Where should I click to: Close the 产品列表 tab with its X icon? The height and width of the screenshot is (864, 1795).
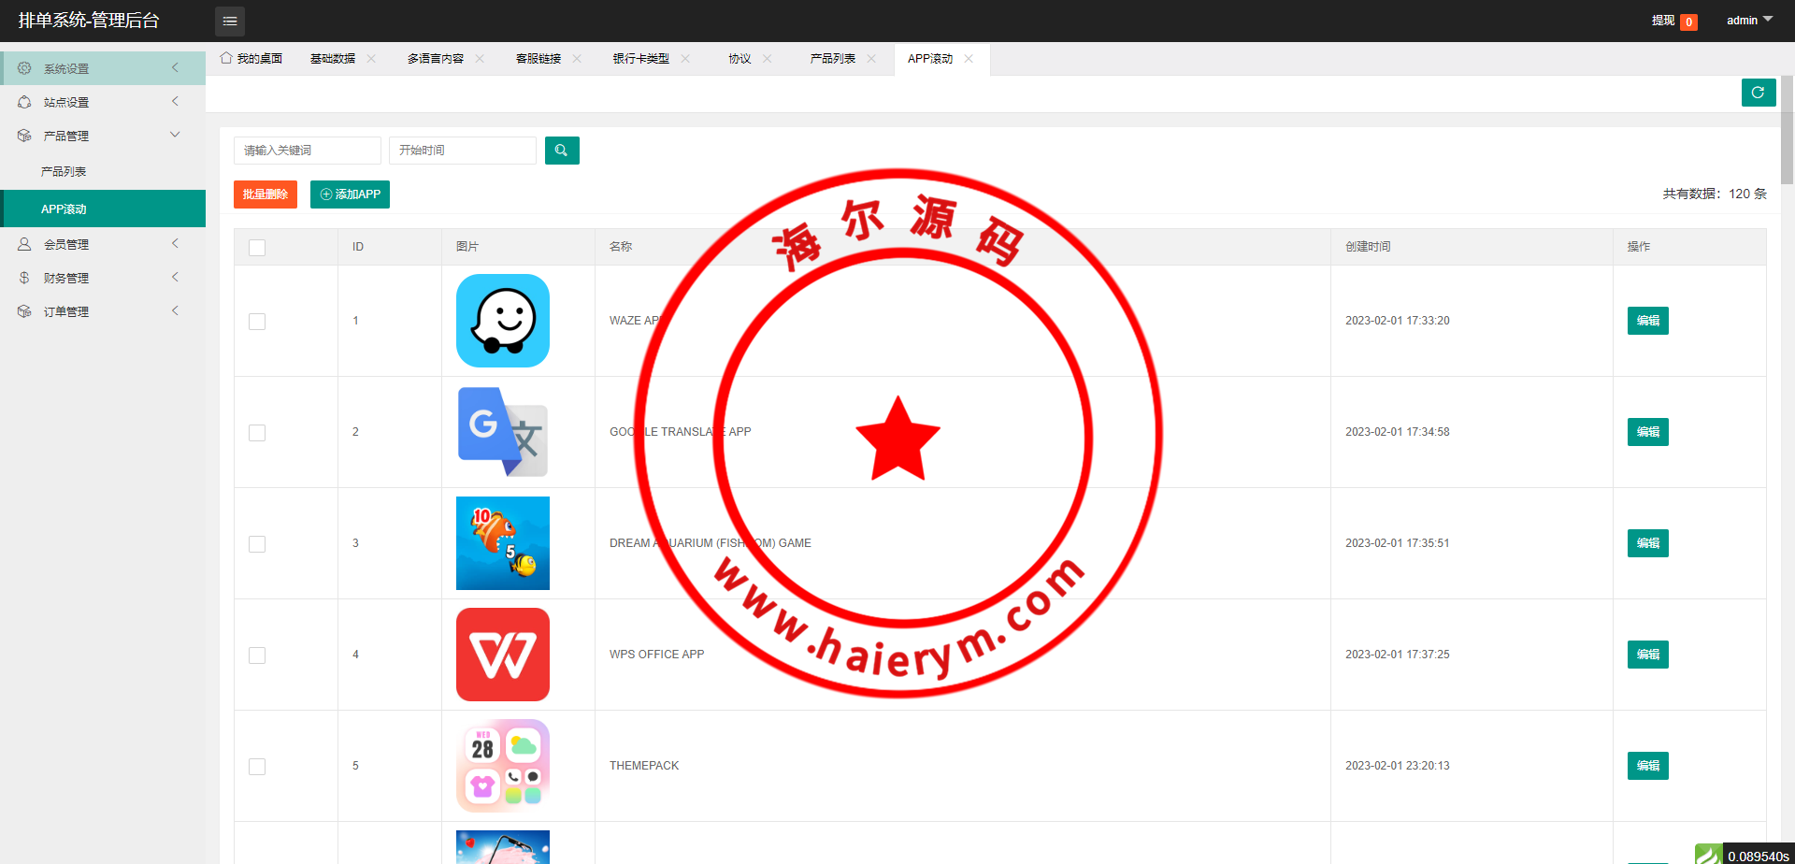tap(871, 59)
